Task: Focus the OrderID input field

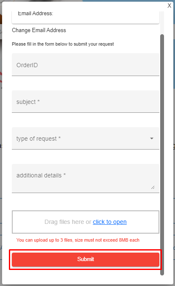Action: coord(85,65)
